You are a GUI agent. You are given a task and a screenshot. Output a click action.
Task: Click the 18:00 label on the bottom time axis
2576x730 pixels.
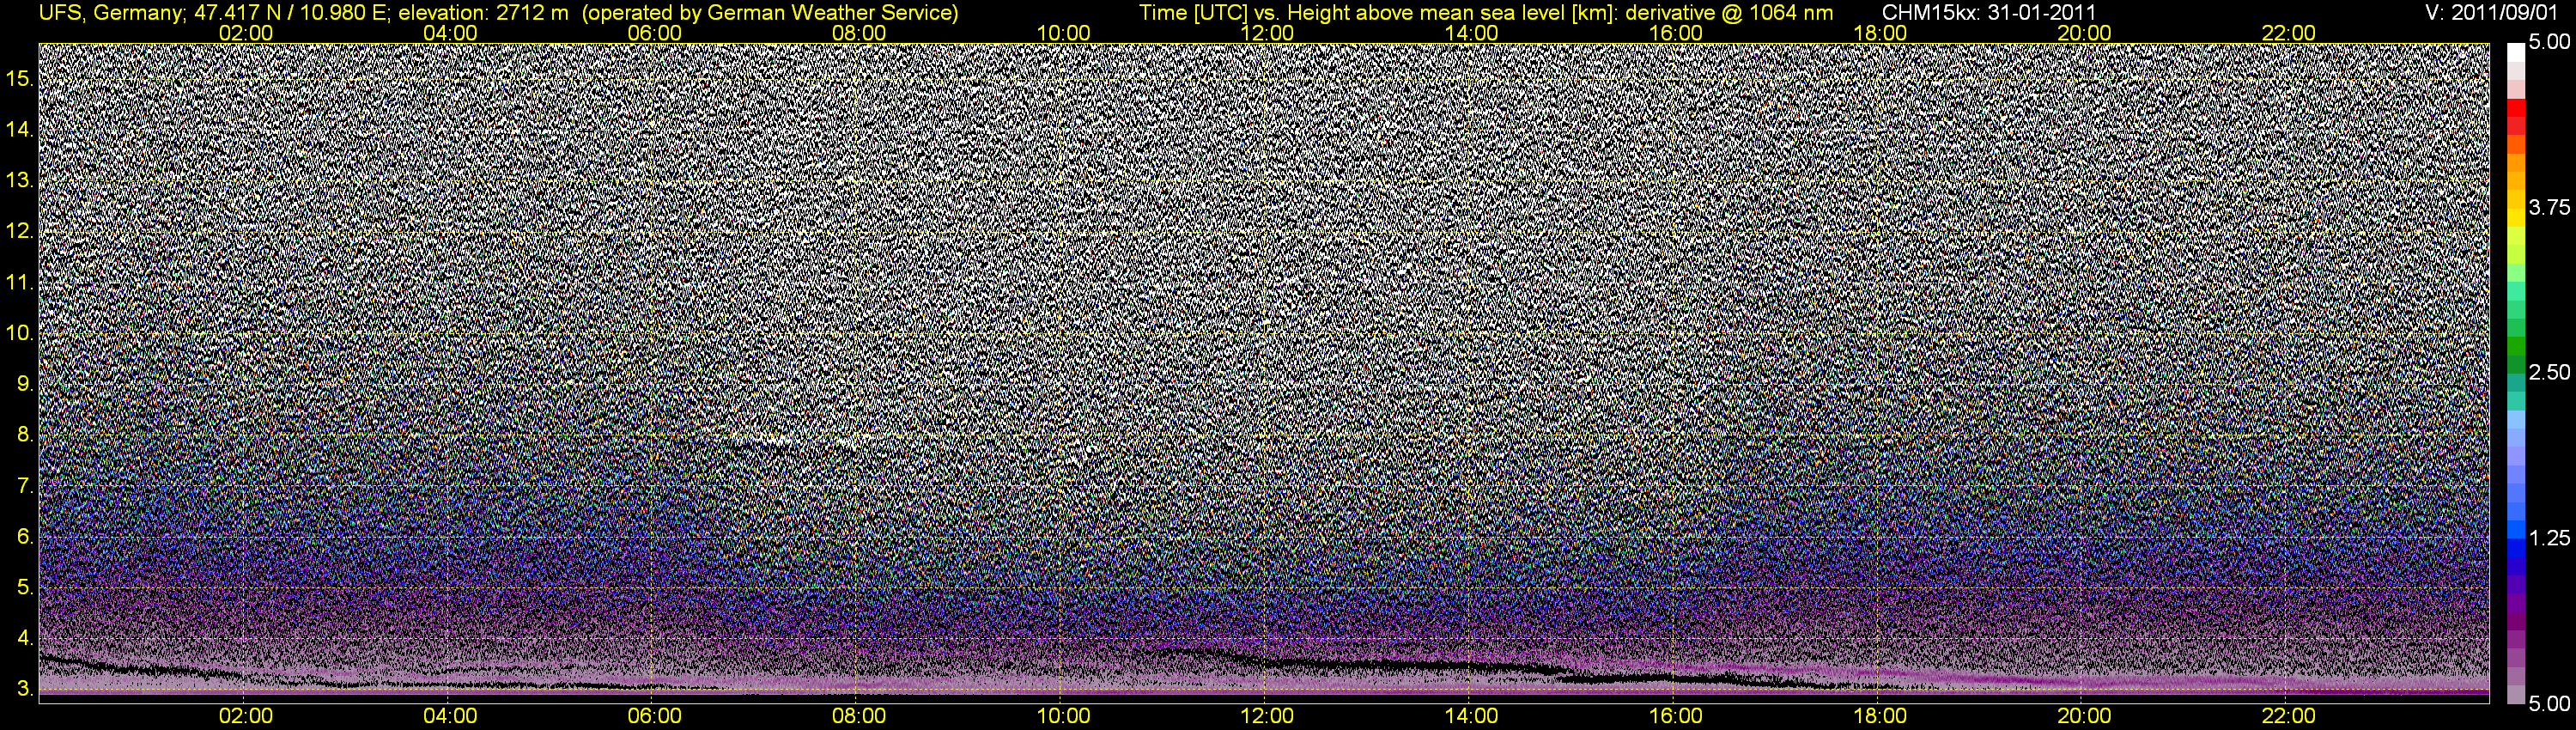[x=1880, y=716]
